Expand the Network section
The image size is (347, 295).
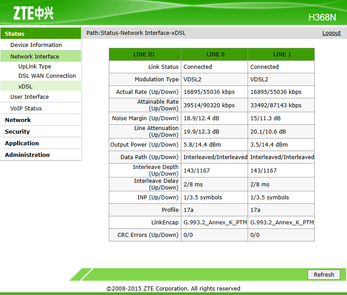coord(18,120)
